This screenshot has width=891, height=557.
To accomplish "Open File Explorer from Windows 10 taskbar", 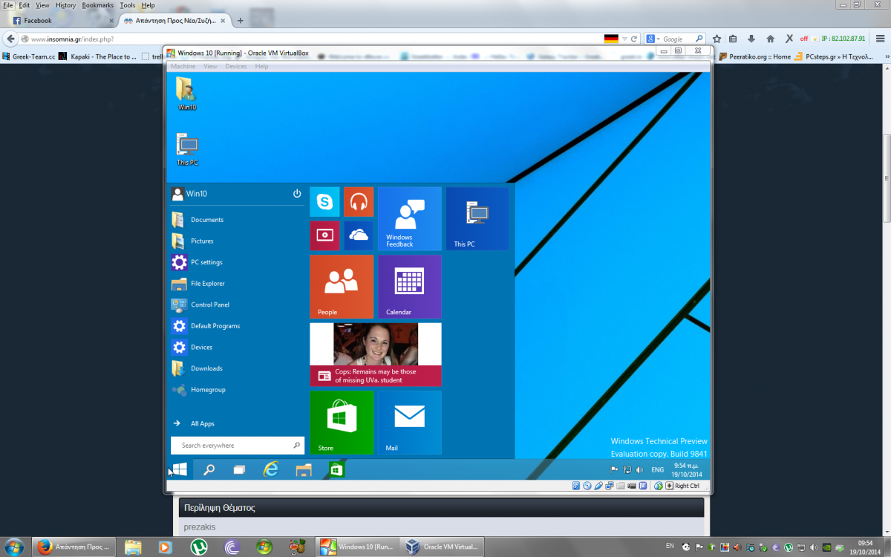I will click(x=304, y=469).
